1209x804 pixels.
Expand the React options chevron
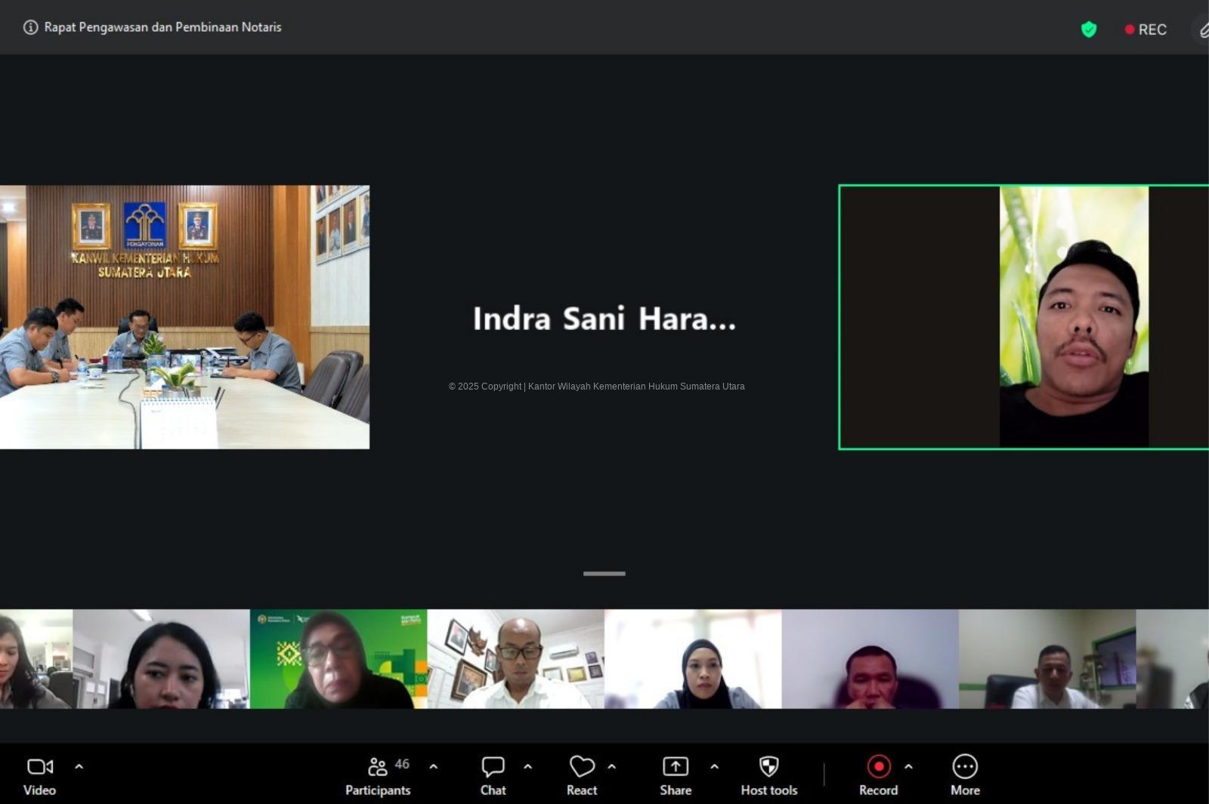pos(611,767)
